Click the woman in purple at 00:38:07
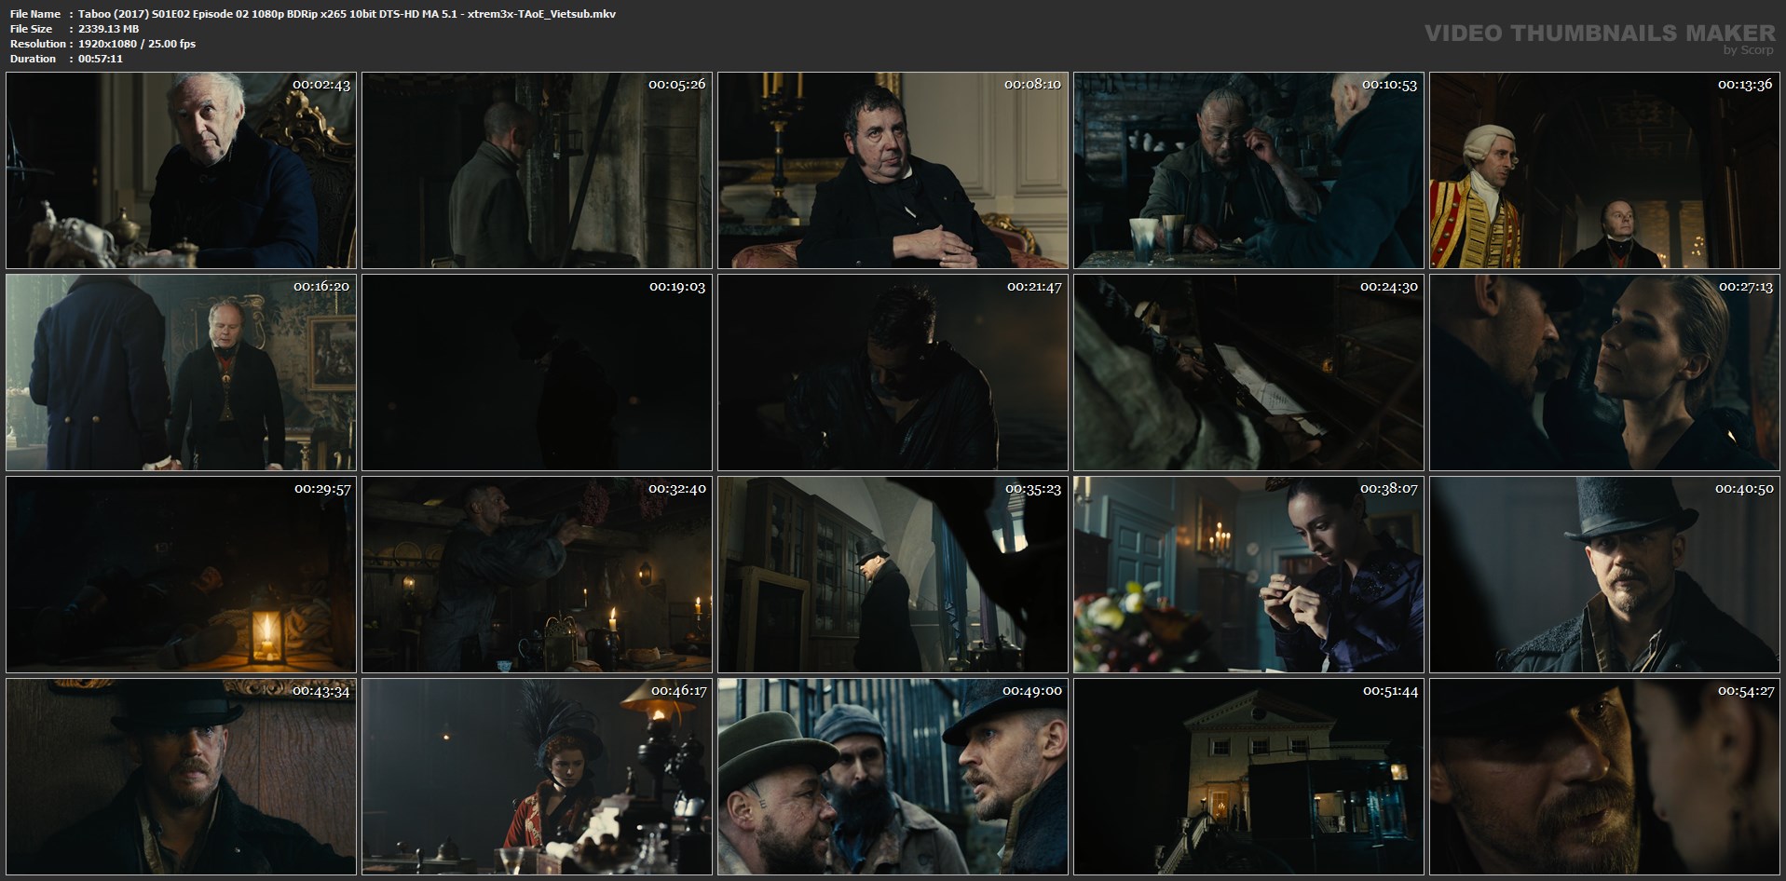Image resolution: width=1786 pixels, height=881 pixels. [1248, 575]
